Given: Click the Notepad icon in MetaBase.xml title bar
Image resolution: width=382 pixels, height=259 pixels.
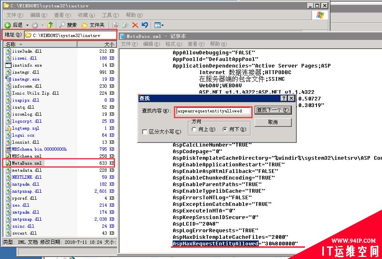Looking at the screenshot, I should pyautogui.click(x=122, y=36).
